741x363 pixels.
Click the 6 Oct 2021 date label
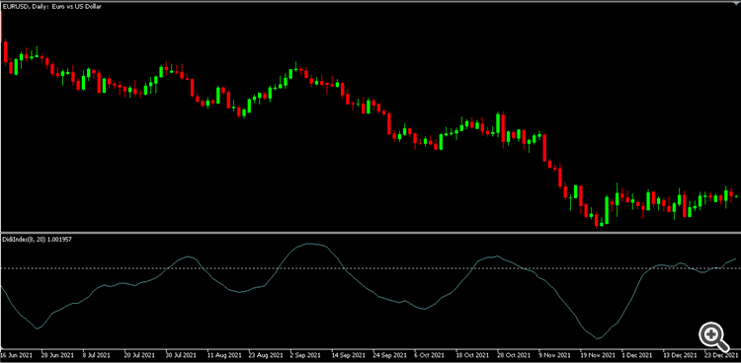430,354
